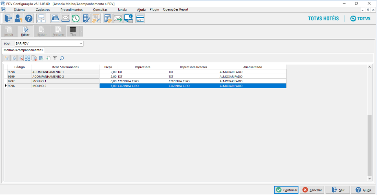
Task: Click the Procurar toolbar button
Action: pyautogui.click(x=58, y=31)
